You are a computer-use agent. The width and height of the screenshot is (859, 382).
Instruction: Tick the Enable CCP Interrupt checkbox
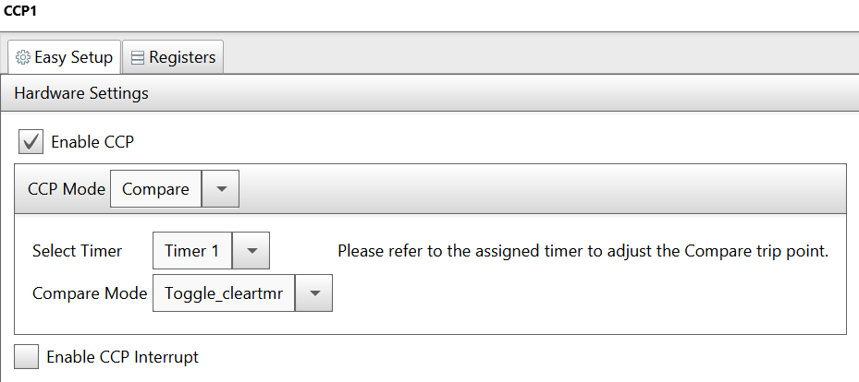(26, 357)
